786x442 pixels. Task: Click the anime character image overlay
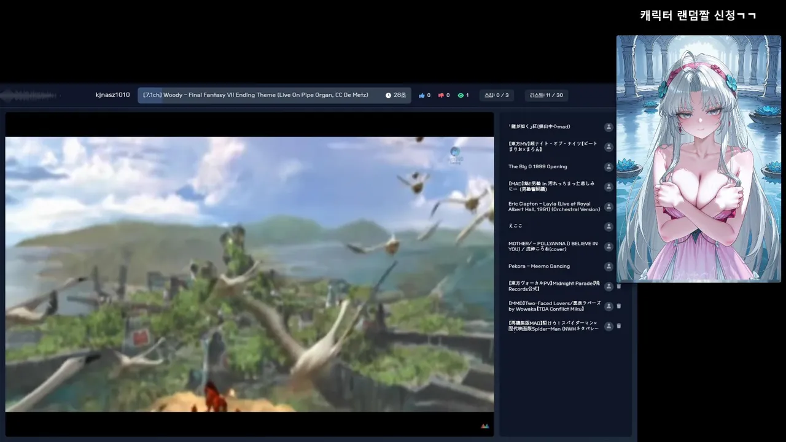(x=699, y=158)
